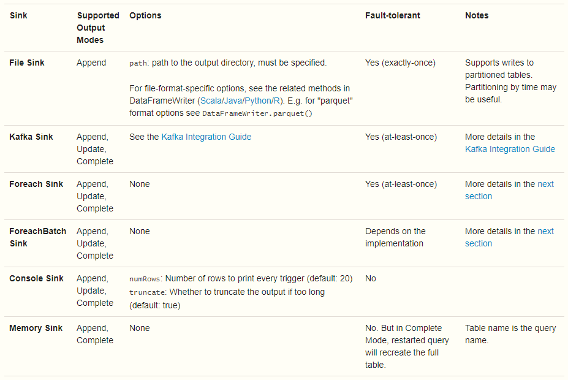This screenshot has height=380, width=568.
Task: Click the numRows option code text
Action: [x=145, y=279]
